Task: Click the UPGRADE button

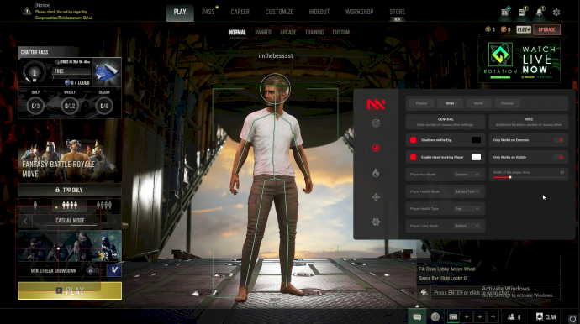Action: pyautogui.click(x=546, y=29)
